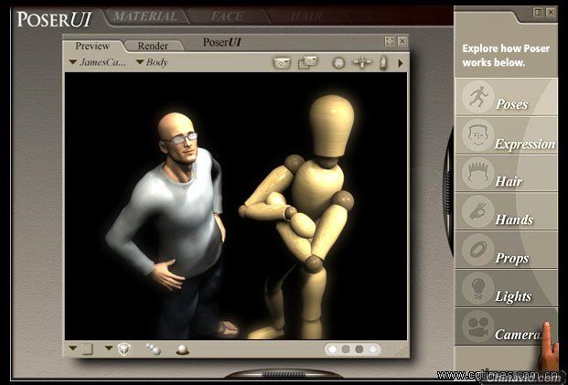Viewport: 568px width, 385px height.
Task: Switch to the Render tab
Action: pos(153,46)
